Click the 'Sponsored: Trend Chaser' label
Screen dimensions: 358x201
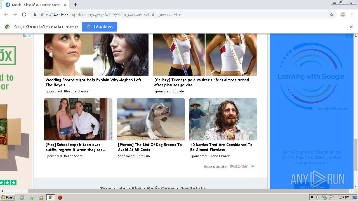point(210,156)
